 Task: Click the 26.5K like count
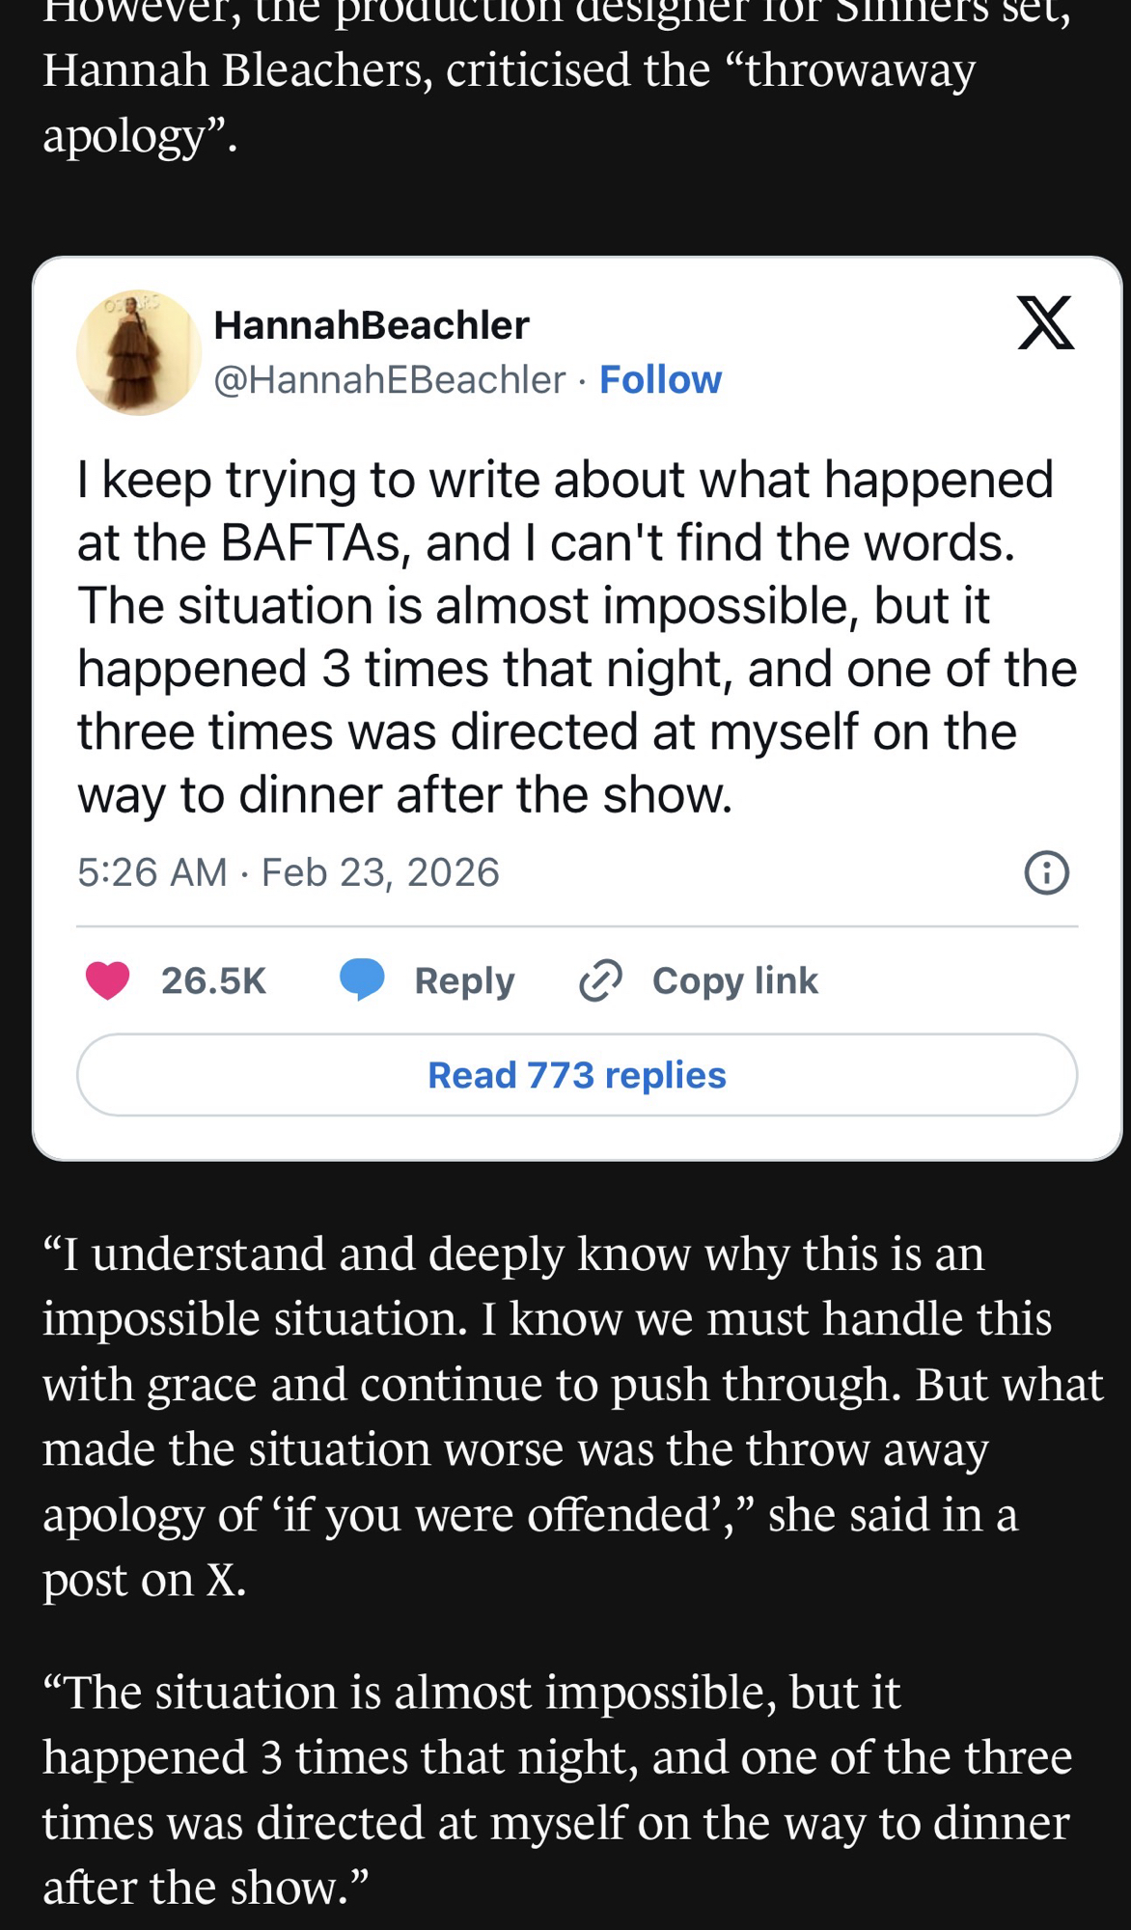click(x=213, y=980)
